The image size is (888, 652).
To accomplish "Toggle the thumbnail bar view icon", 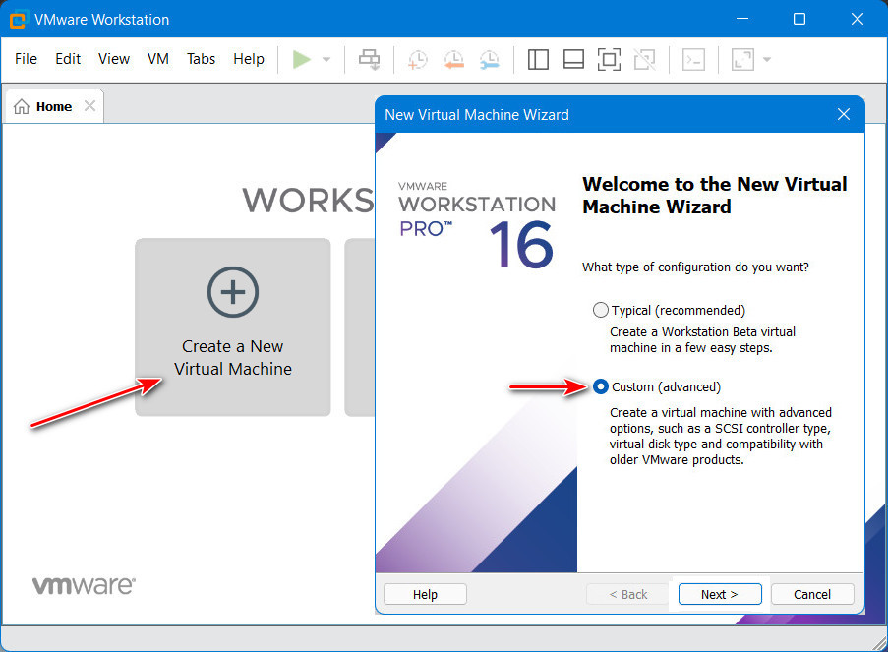I will pyautogui.click(x=573, y=59).
